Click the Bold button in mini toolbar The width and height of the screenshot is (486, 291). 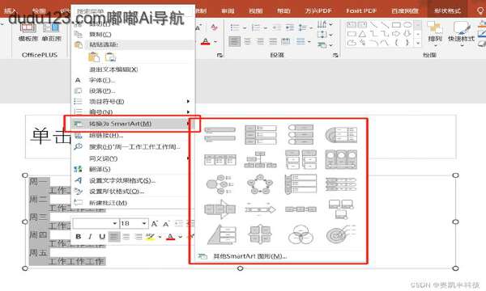pyautogui.click(x=79, y=237)
